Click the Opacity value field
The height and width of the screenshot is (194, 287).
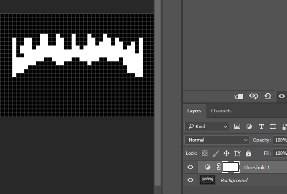coord(280,140)
